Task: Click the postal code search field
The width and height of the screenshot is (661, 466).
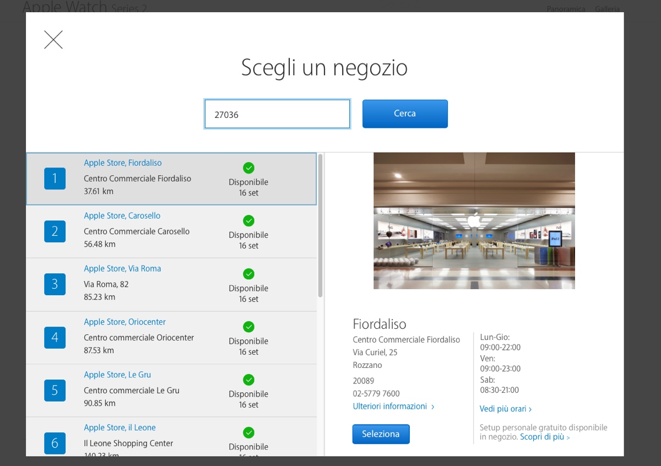Action: pos(277,114)
